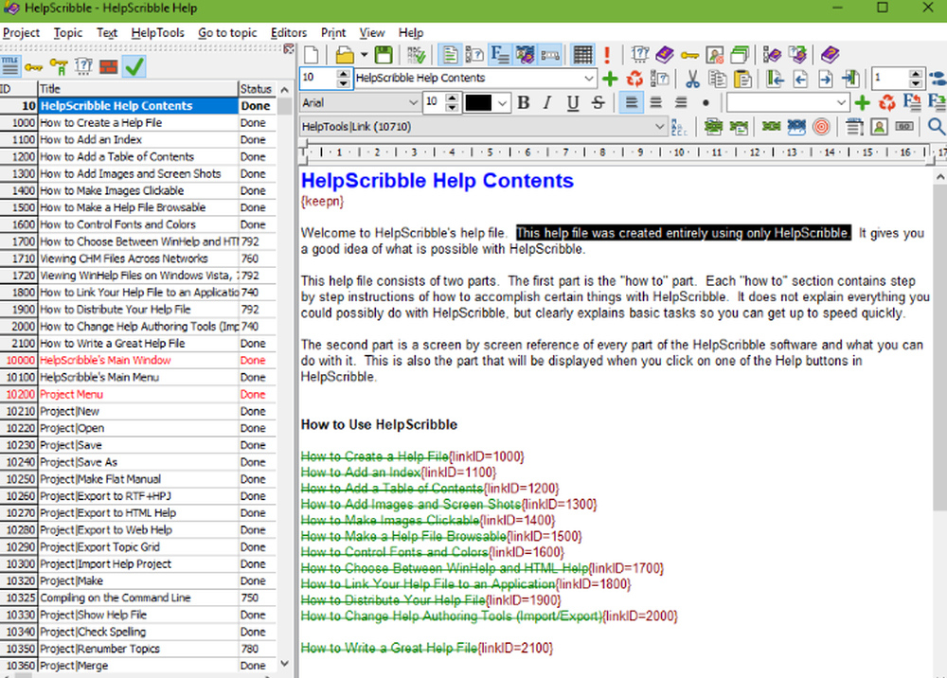The width and height of the screenshot is (947, 678).
Task: Click the red brick wall icon in left panel
Action: tap(109, 67)
